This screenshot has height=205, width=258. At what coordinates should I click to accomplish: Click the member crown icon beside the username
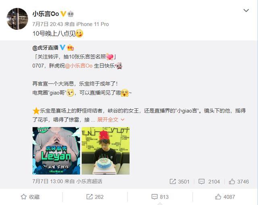(71, 14)
